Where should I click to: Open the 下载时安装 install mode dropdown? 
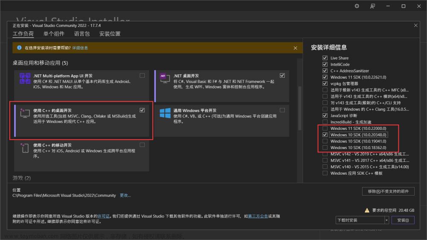click(362, 220)
